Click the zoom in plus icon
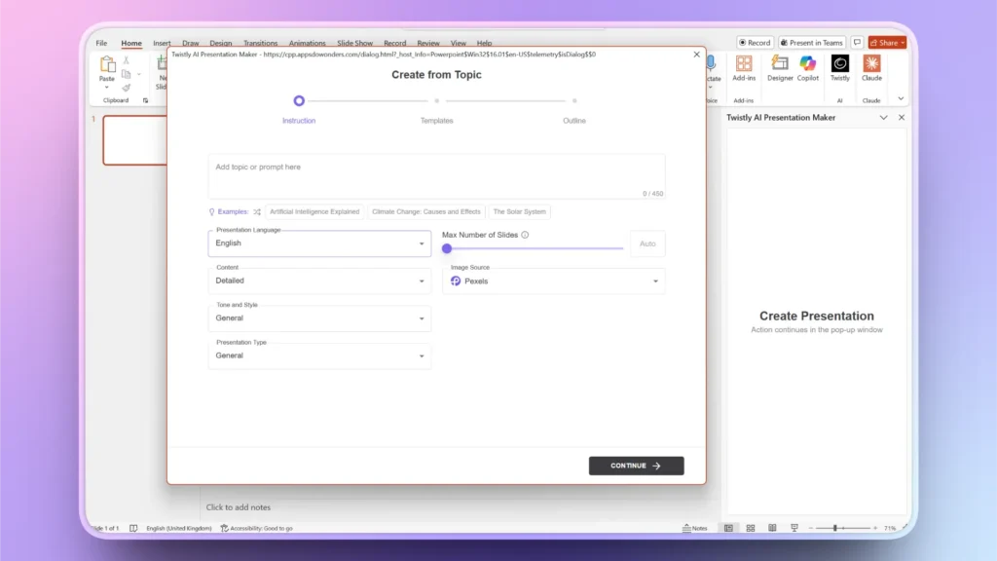This screenshot has height=561, width=997. (x=875, y=528)
